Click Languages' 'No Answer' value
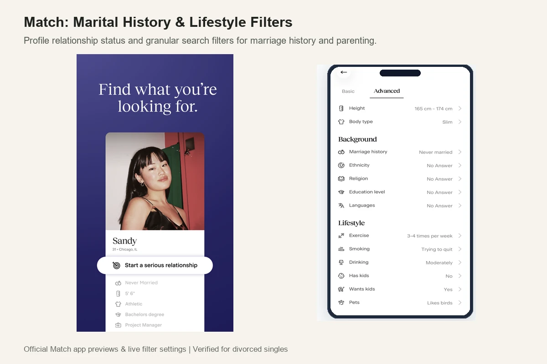The height and width of the screenshot is (364, 547). 439,206
